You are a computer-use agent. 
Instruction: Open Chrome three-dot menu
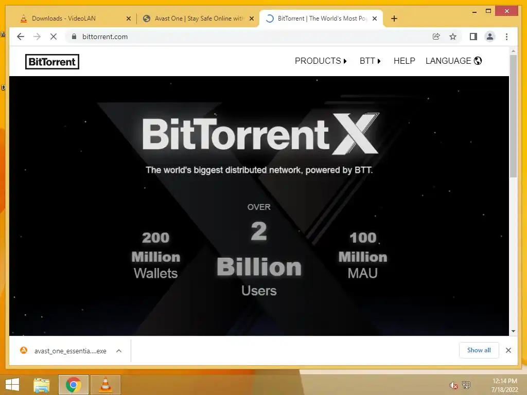tap(506, 37)
